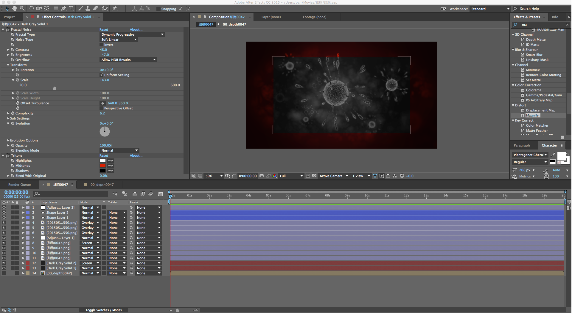The image size is (572, 313).
Task: Select the Zoom magnifier tool
Action: tap(22, 9)
